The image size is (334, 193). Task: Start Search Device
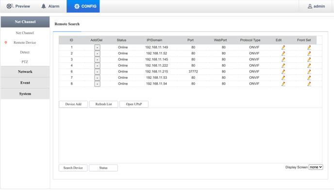click(73, 168)
